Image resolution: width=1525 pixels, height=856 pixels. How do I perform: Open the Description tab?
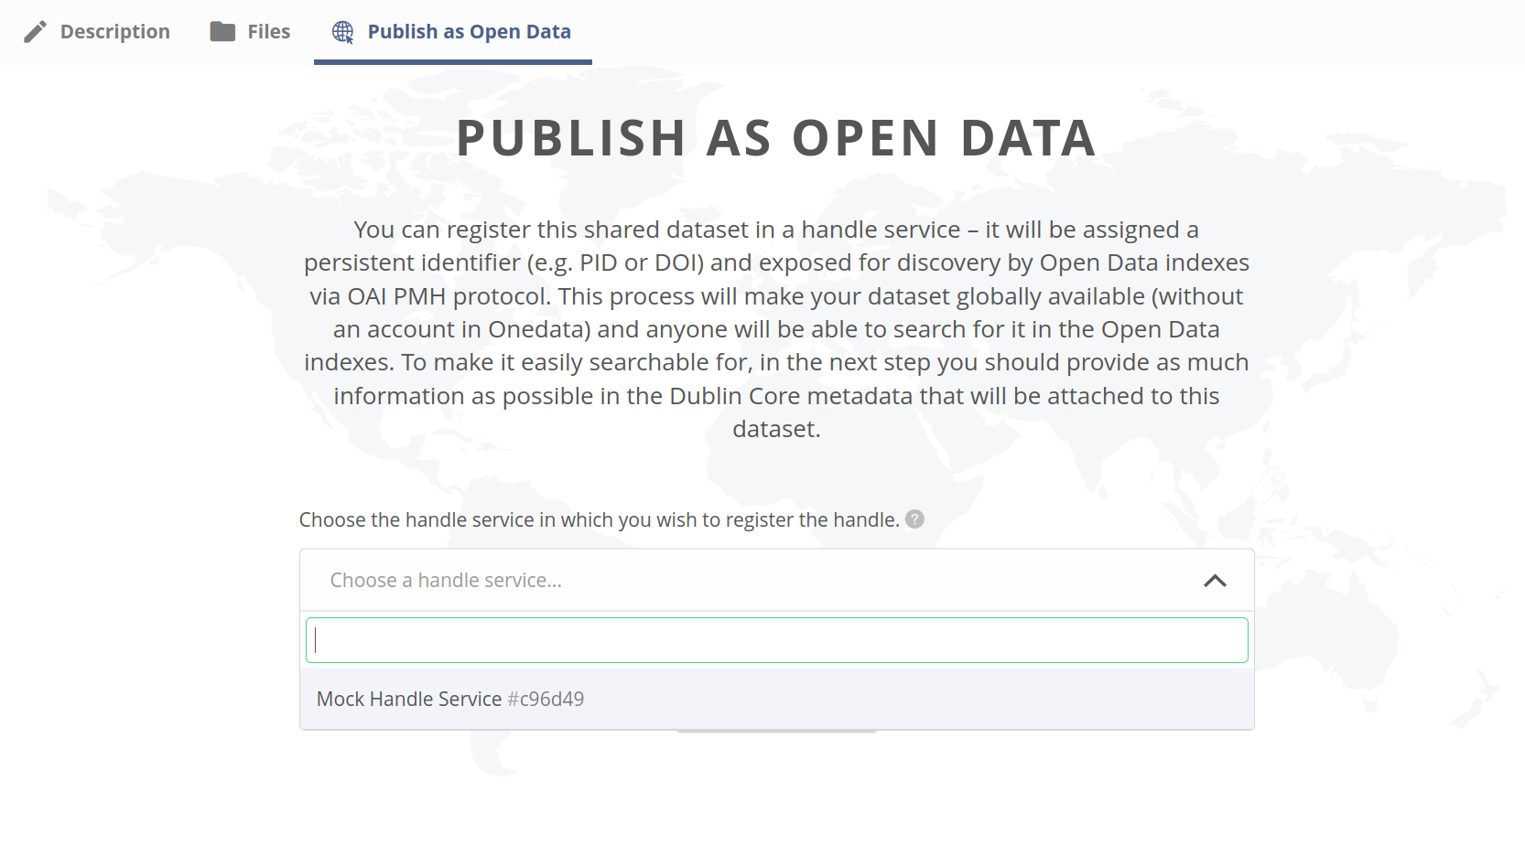tap(96, 32)
